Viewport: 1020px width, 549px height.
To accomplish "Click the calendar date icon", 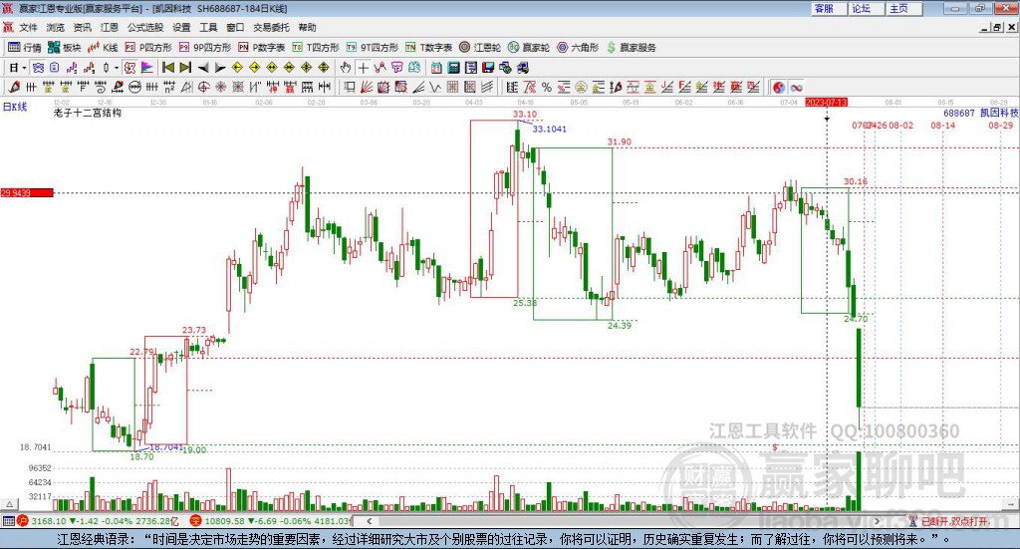I will click(x=436, y=68).
